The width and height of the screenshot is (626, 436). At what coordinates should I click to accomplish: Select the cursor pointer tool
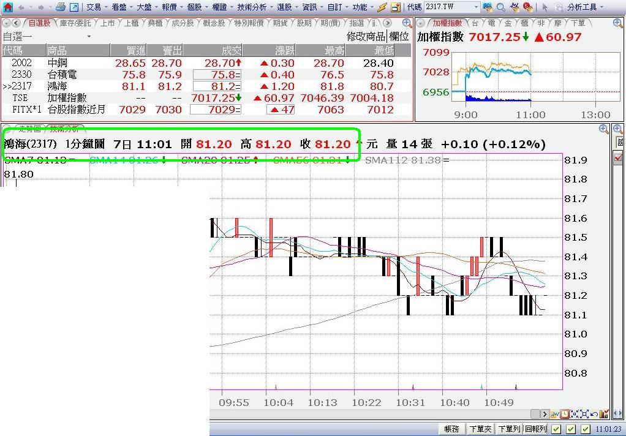click(545, 7)
